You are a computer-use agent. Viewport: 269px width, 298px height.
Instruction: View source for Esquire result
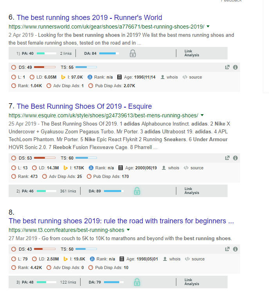coord(194,168)
